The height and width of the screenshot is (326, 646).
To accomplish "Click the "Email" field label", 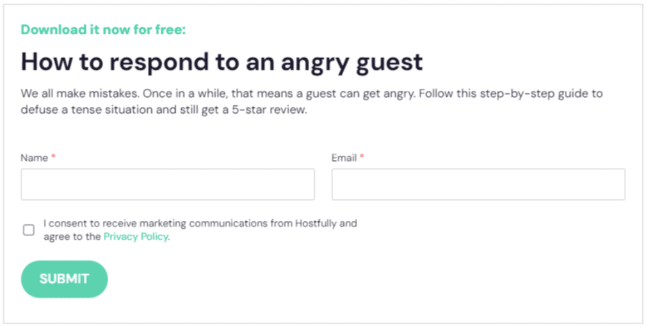I will [x=344, y=158].
